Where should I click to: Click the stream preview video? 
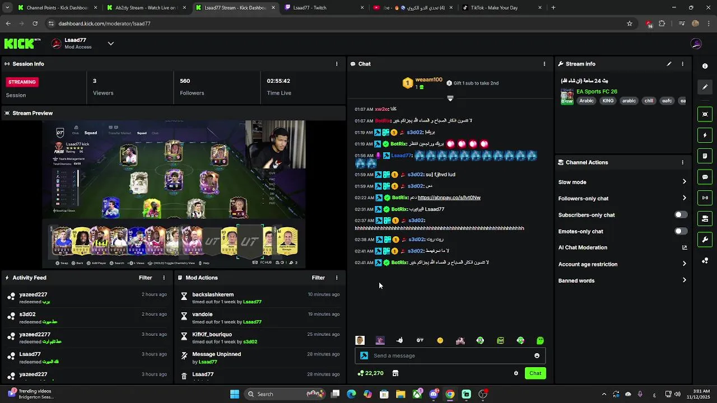[x=174, y=194]
